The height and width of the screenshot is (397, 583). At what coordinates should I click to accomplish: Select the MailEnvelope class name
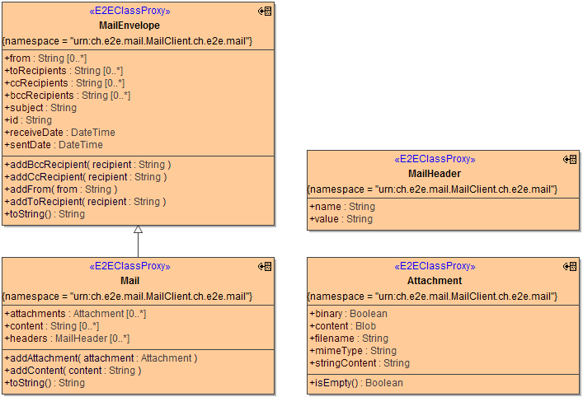(129, 26)
